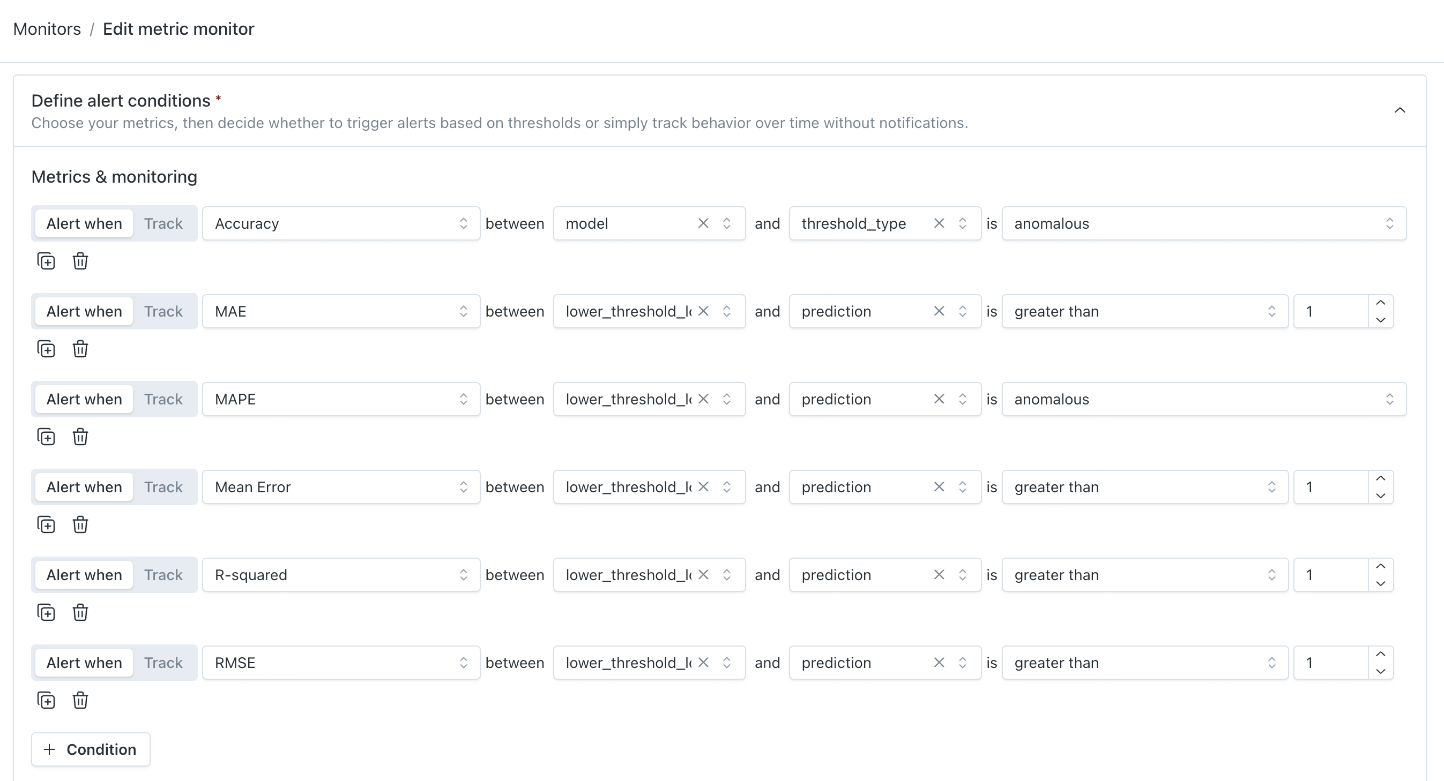Go to Monitors breadcrumb

pyautogui.click(x=47, y=29)
